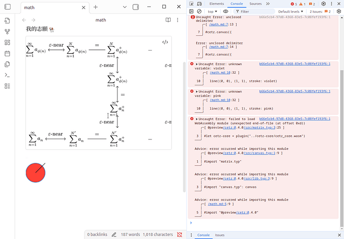Switch to the Sources tab
Screen dimensions: 344x239
pyautogui.click(x=255, y=3)
